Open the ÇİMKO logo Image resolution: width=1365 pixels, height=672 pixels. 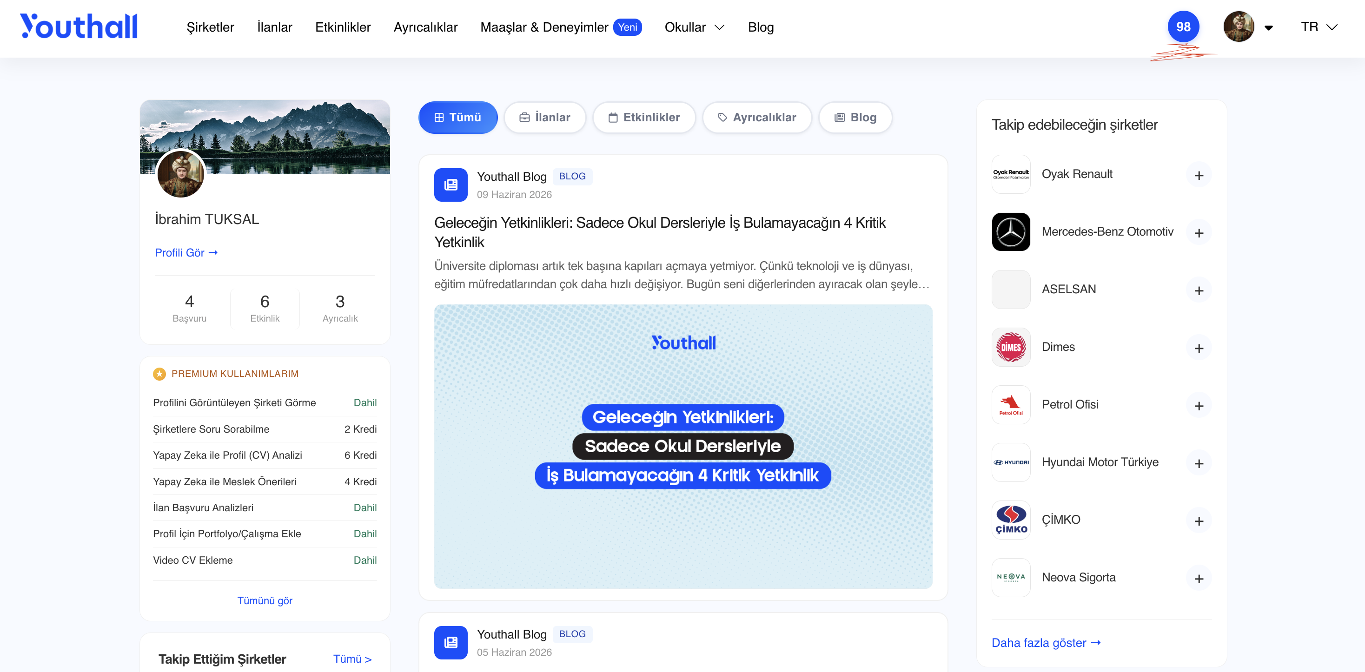(1011, 520)
